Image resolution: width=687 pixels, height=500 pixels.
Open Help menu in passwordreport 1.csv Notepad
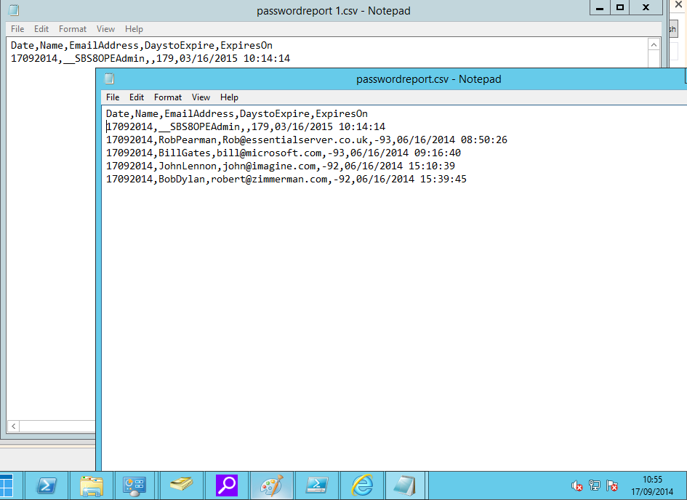134,29
